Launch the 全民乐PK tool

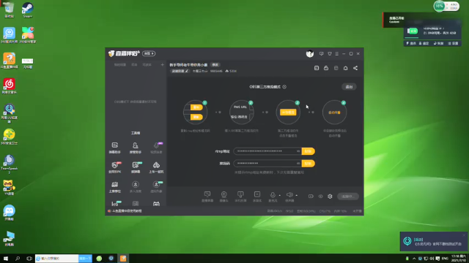click(x=115, y=167)
